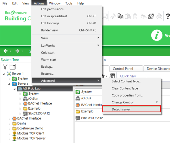Click the Cut scissors toolbar icon
The width and height of the screenshot is (170, 143).
click(113, 16)
